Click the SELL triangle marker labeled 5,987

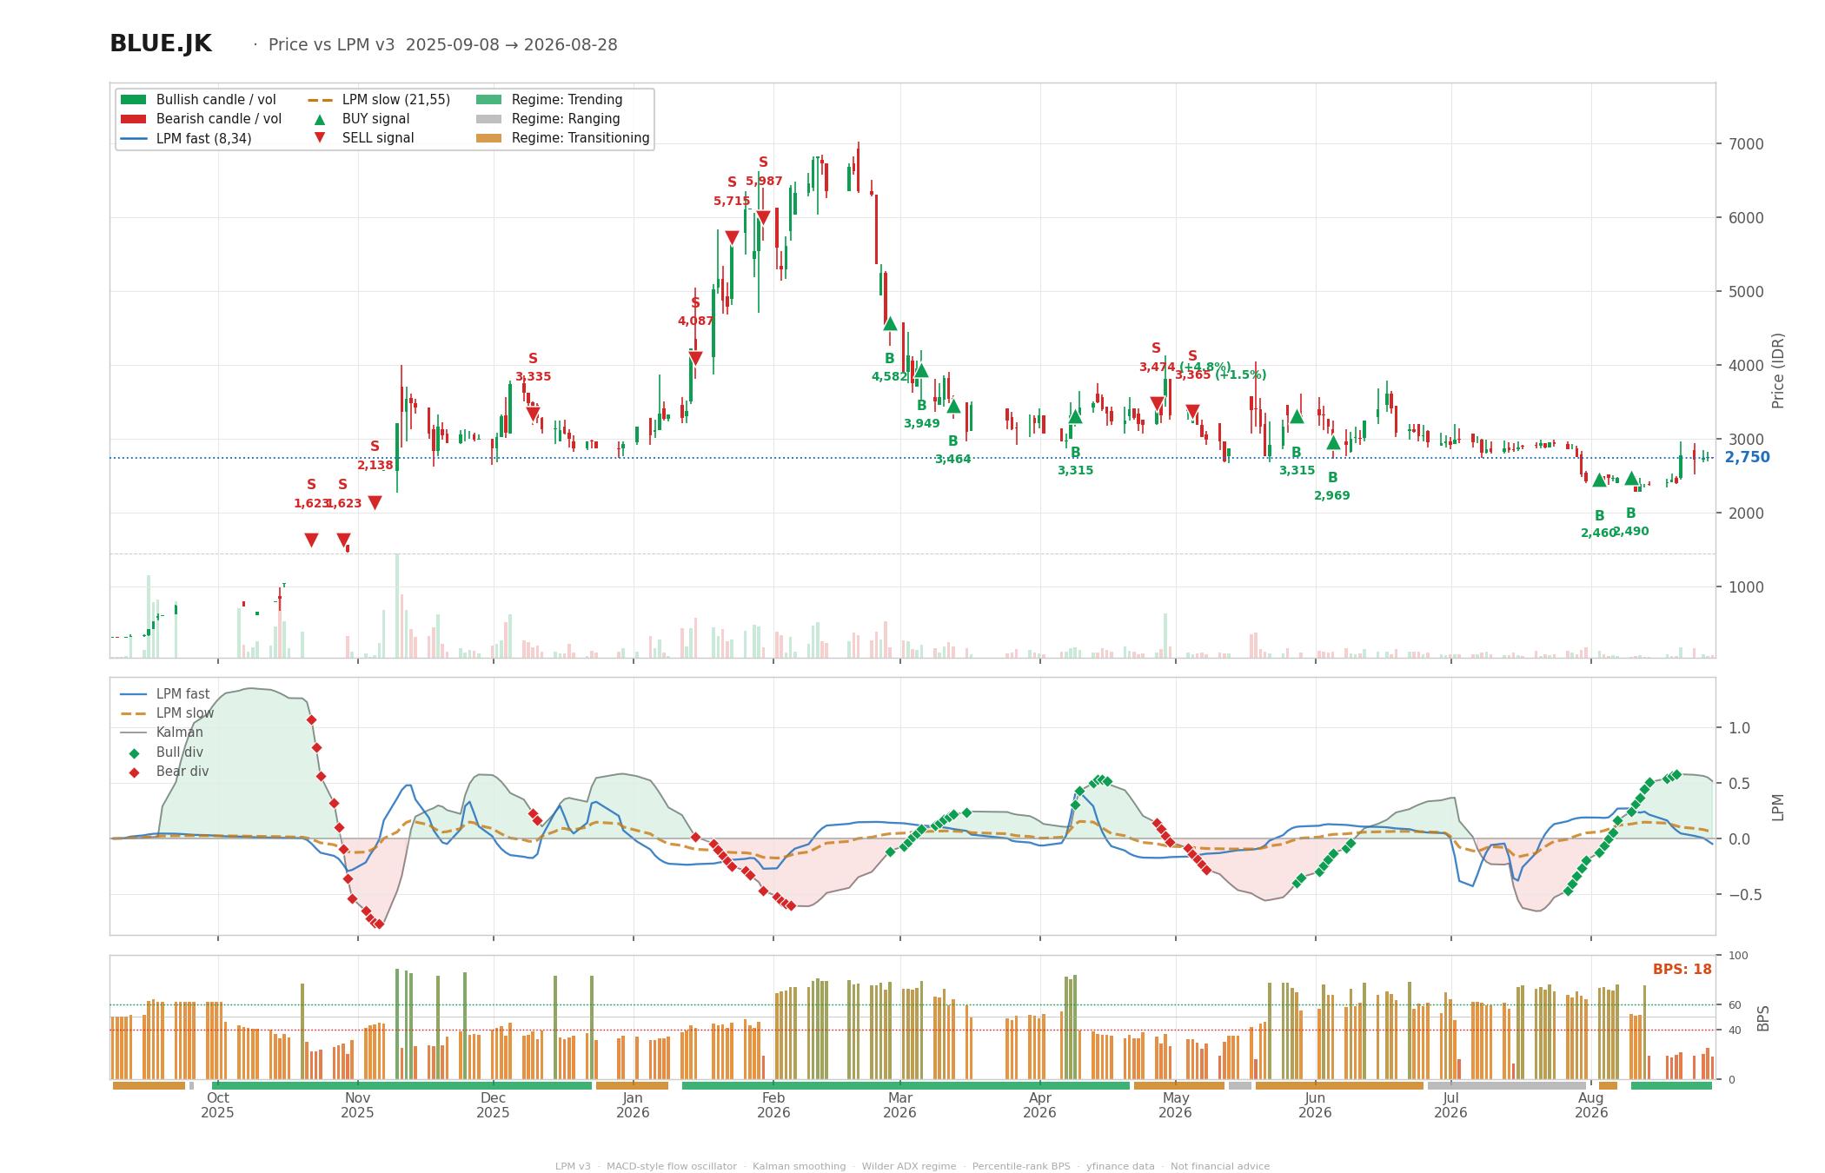click(763, 218)
